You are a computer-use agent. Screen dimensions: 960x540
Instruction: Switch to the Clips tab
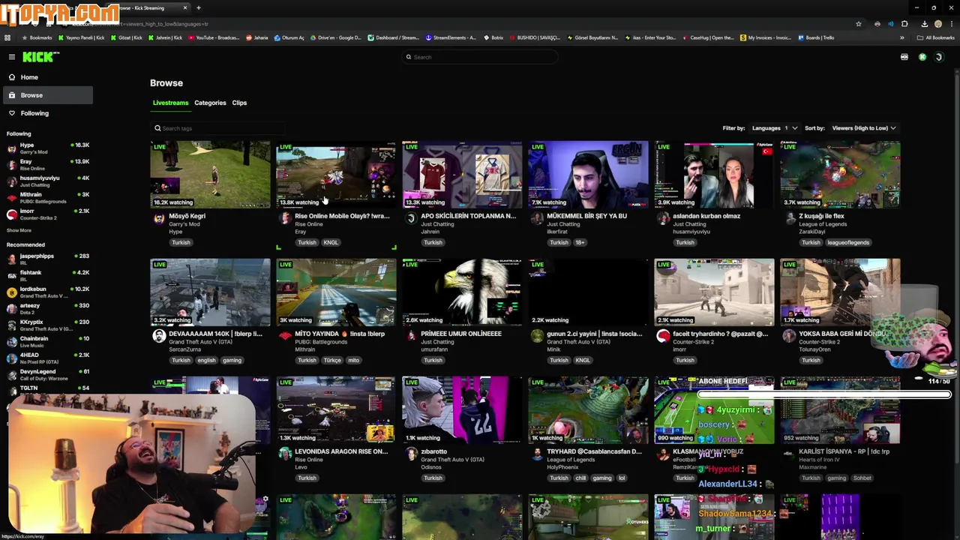pyautogui.click(x=239, y=103)
